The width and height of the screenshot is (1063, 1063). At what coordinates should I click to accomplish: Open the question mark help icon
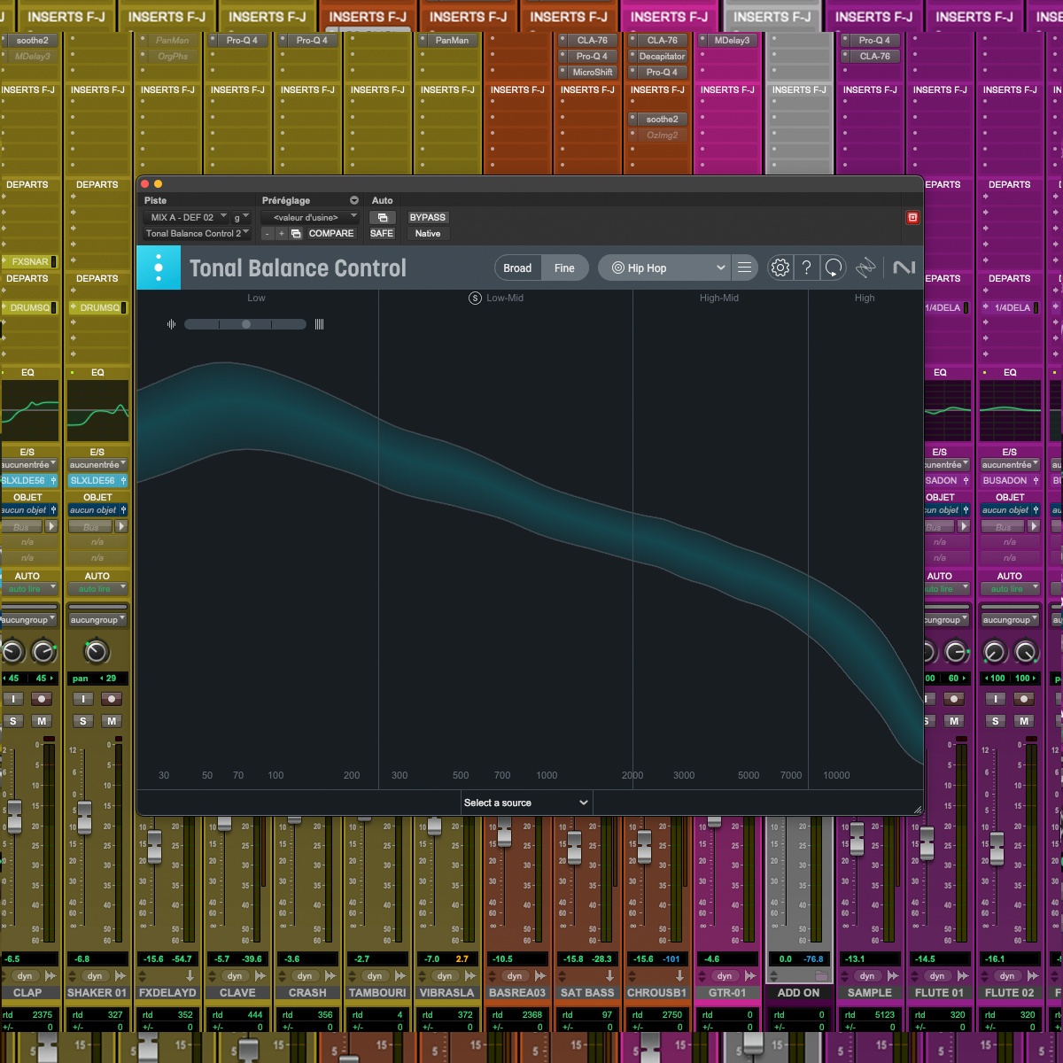coord(806,268)
